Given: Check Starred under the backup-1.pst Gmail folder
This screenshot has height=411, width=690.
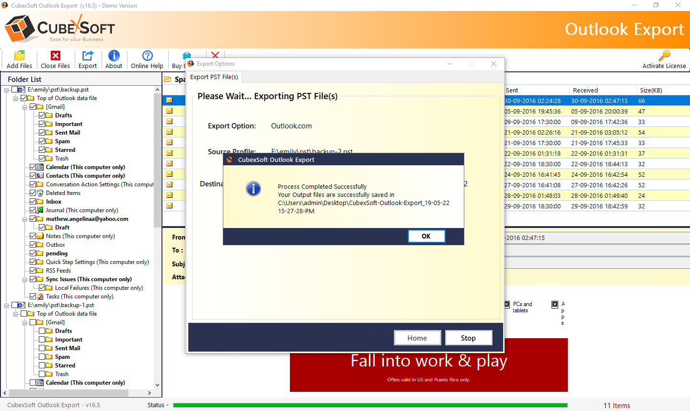Looking at the screenshot, I should (42, 365).
